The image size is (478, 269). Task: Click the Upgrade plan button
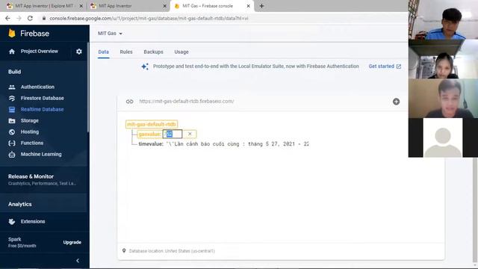(x=72, y=242)
